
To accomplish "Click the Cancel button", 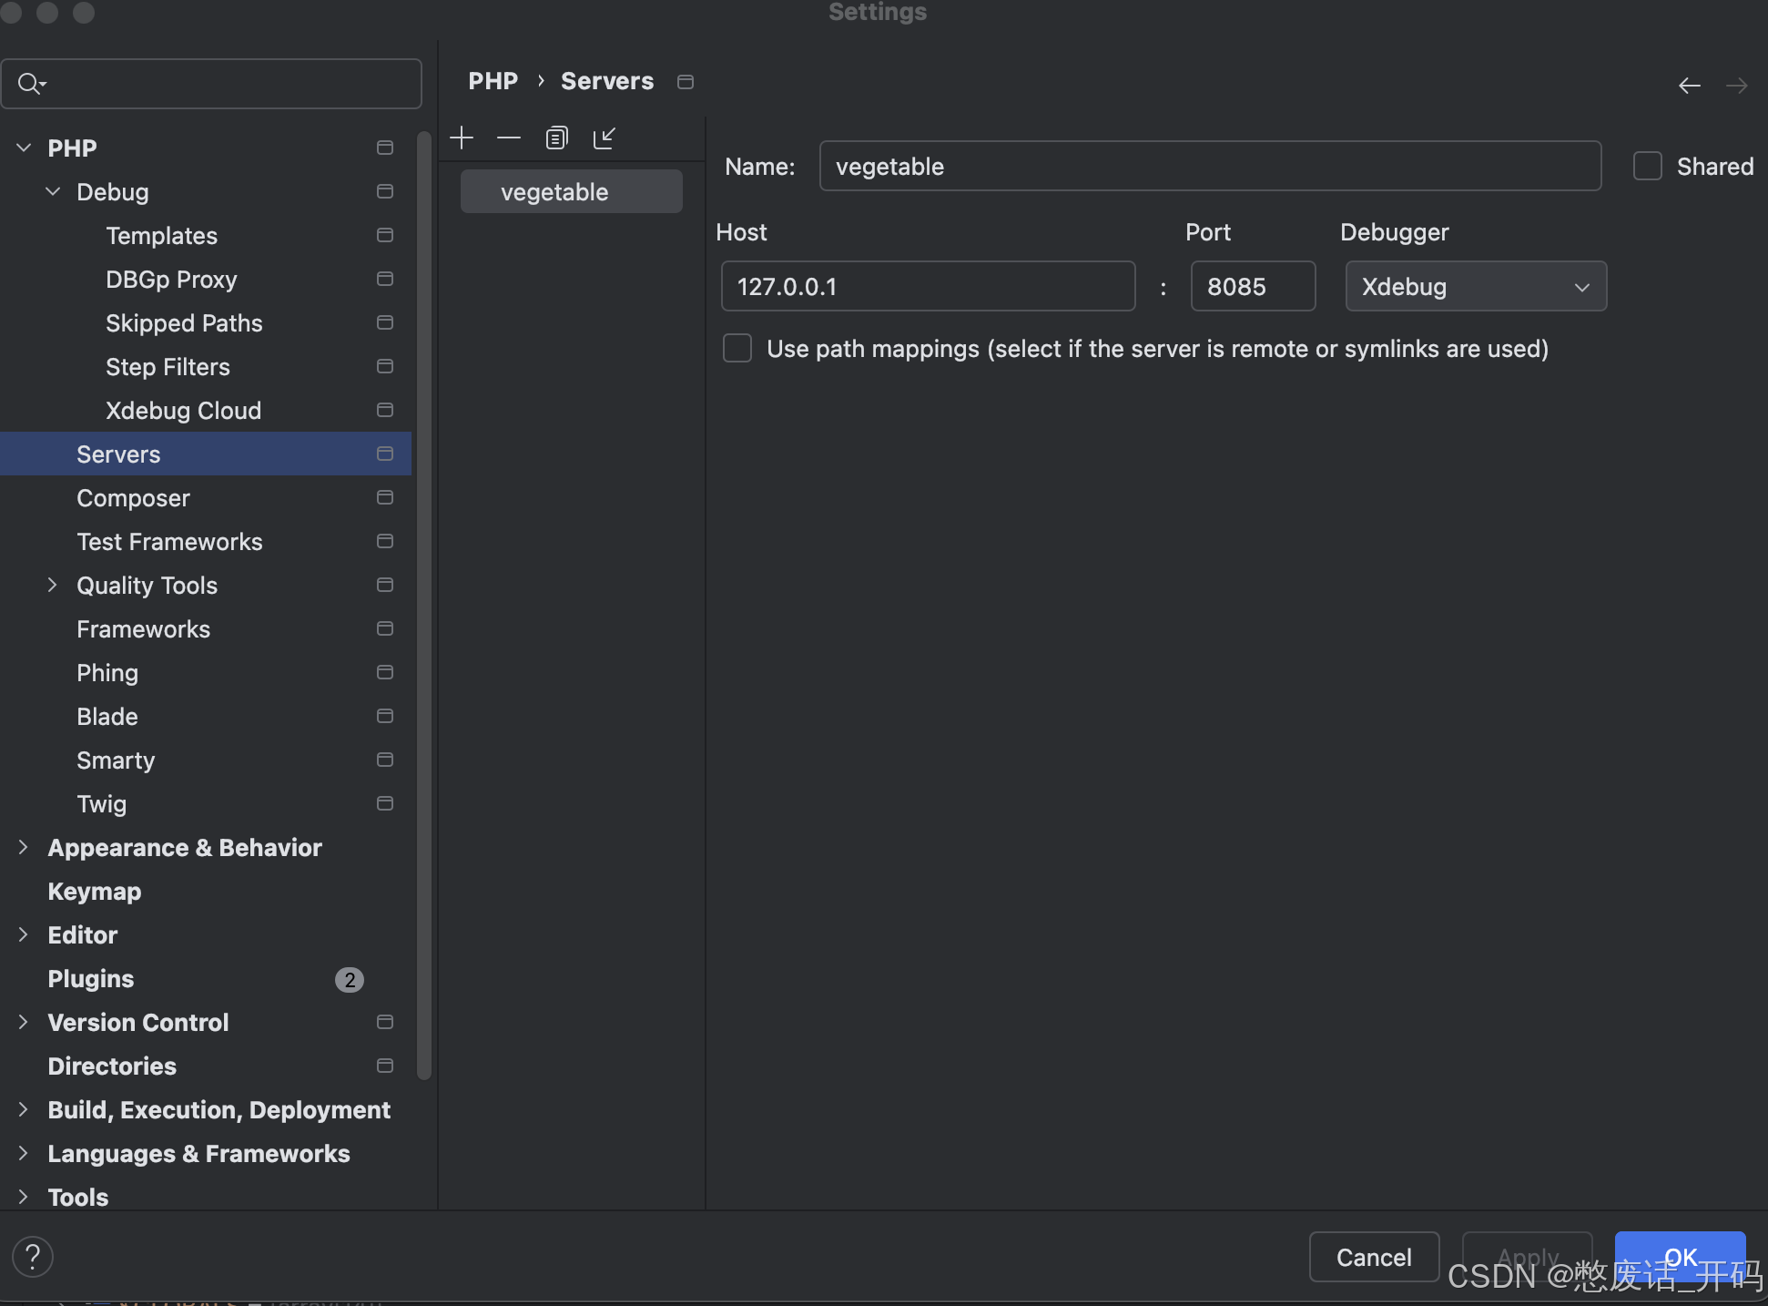I will [x=1373, y=1257].
